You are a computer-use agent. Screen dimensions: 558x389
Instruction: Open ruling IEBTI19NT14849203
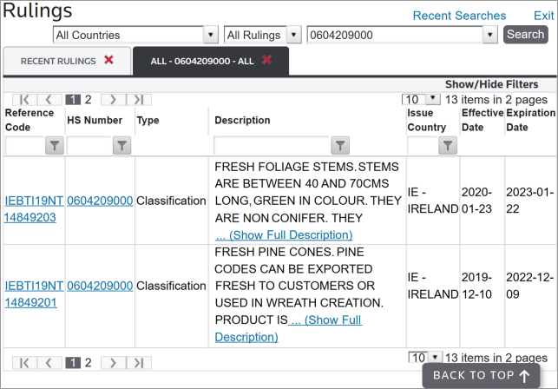33,208
